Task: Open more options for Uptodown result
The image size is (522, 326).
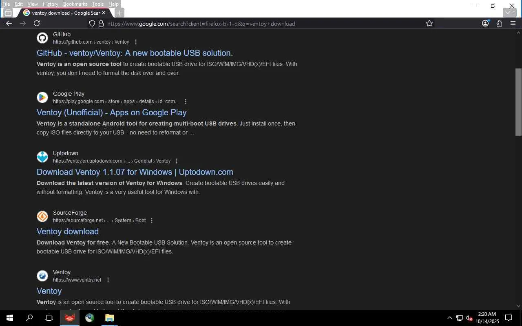Action: pyautogui.click(x=177, y=161)
